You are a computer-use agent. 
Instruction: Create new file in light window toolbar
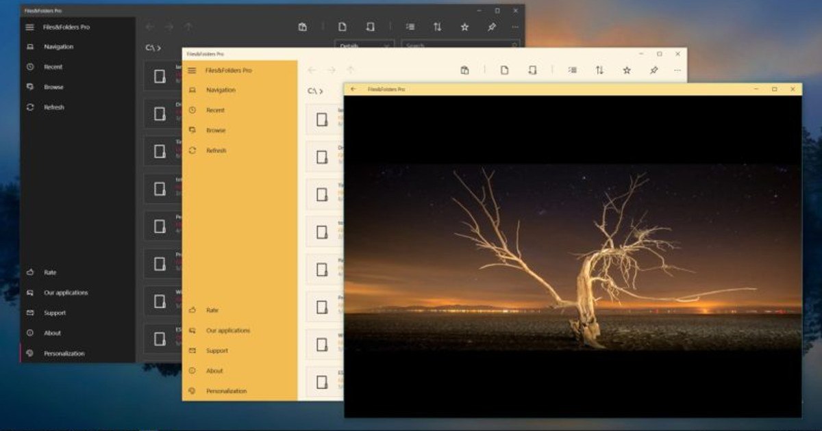coord(505,70)
